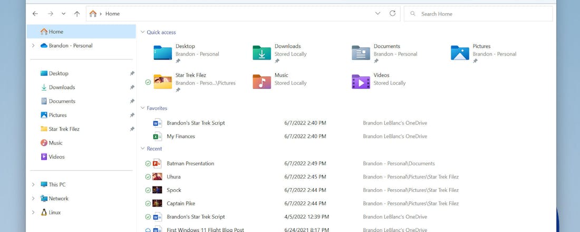Select Home in the navigation pane
This screenshot has width=580, height=232.
[81, 32]
